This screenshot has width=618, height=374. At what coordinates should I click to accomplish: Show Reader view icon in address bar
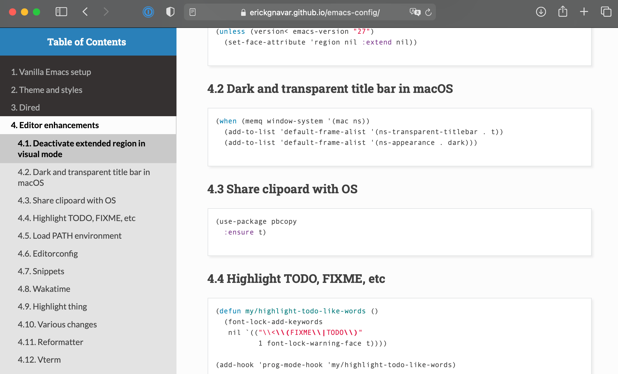pos(193,12)
